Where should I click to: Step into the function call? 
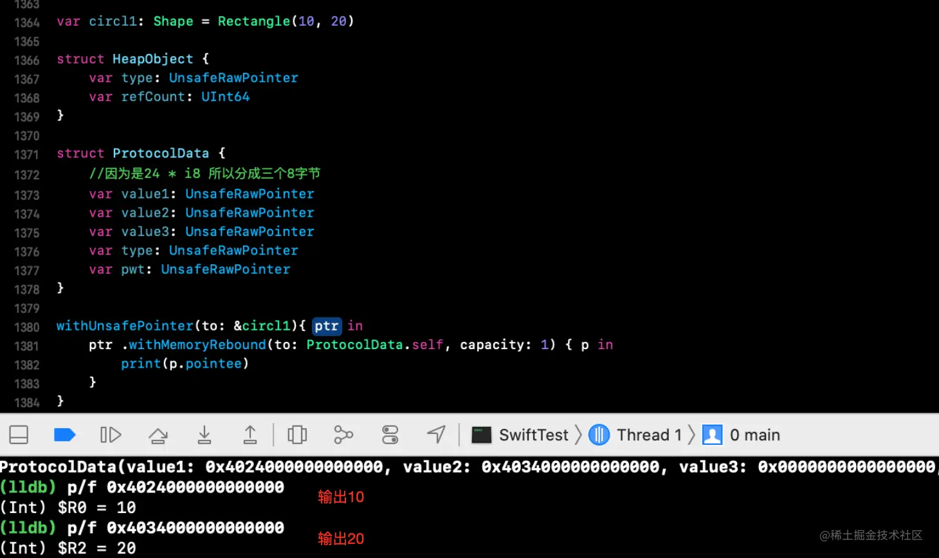204,435
